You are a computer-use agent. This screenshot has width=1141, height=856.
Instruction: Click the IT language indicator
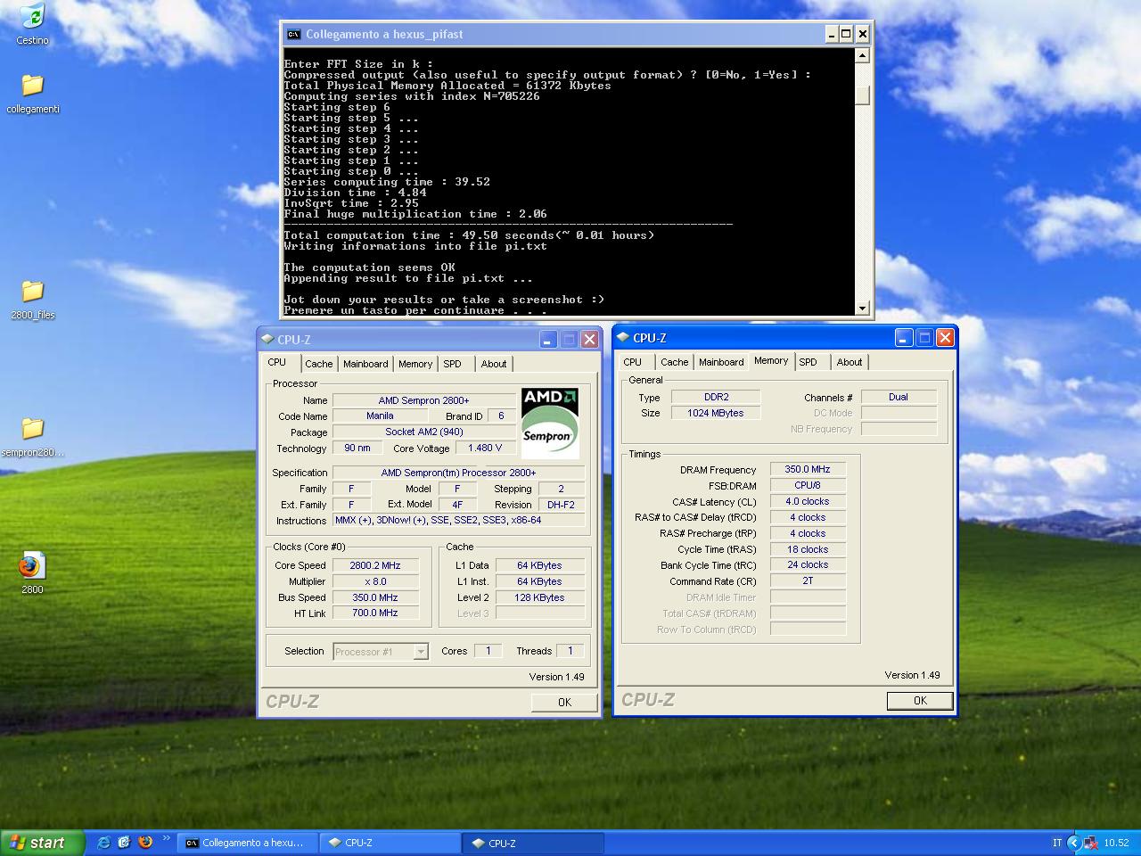(1057, 843)
